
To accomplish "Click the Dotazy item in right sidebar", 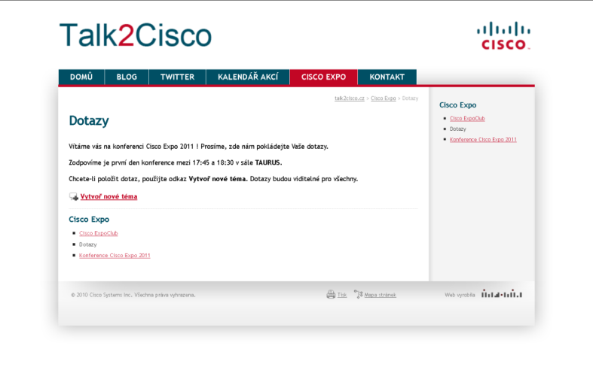I will pyautogui.click(x=457, y=129).
